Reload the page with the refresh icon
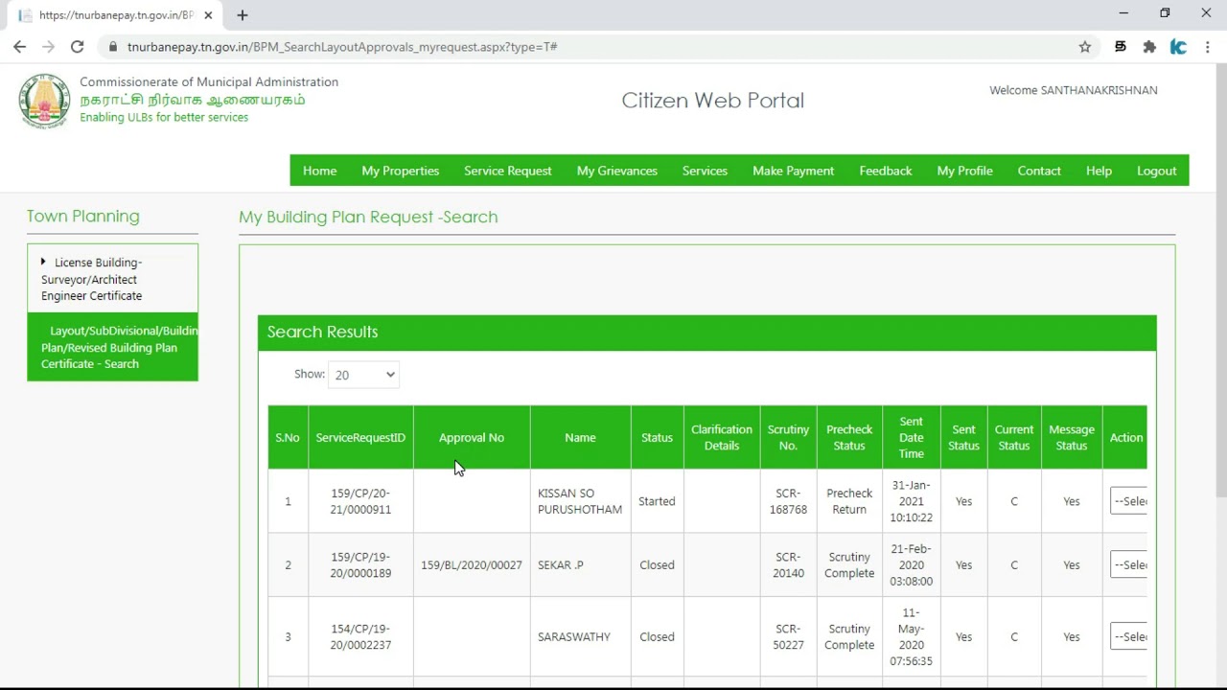 click(x=78, y=47)
